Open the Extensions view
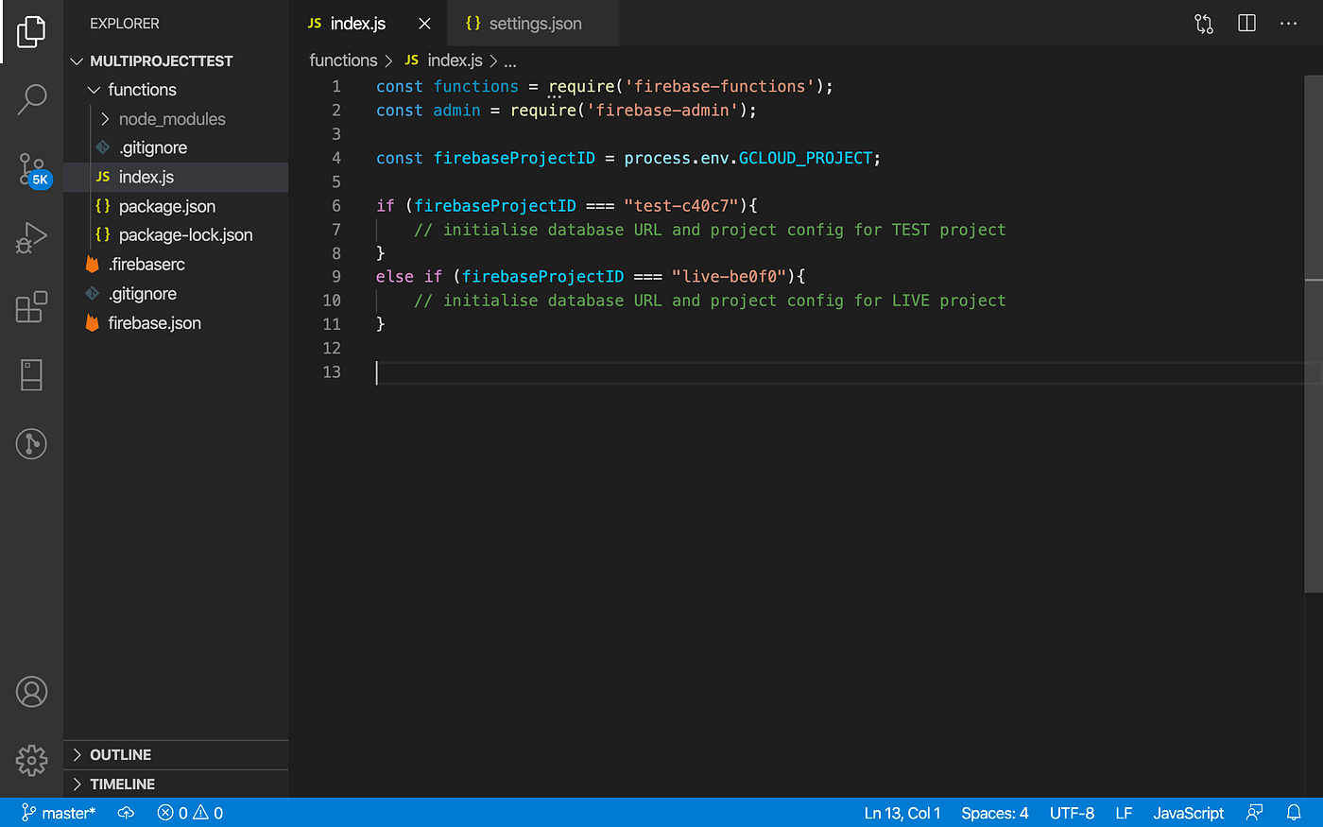This screenshot has width=1323, height=827. coord(31,306)
